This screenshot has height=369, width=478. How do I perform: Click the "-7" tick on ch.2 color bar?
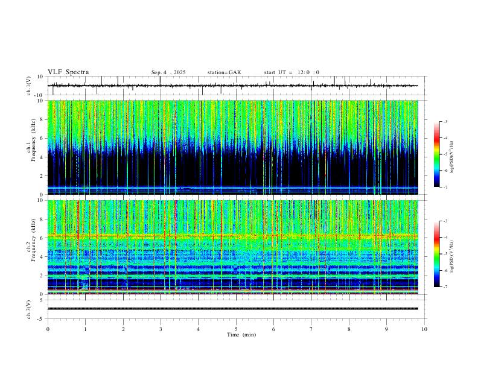pyautogui.click(x=445, y=287)
